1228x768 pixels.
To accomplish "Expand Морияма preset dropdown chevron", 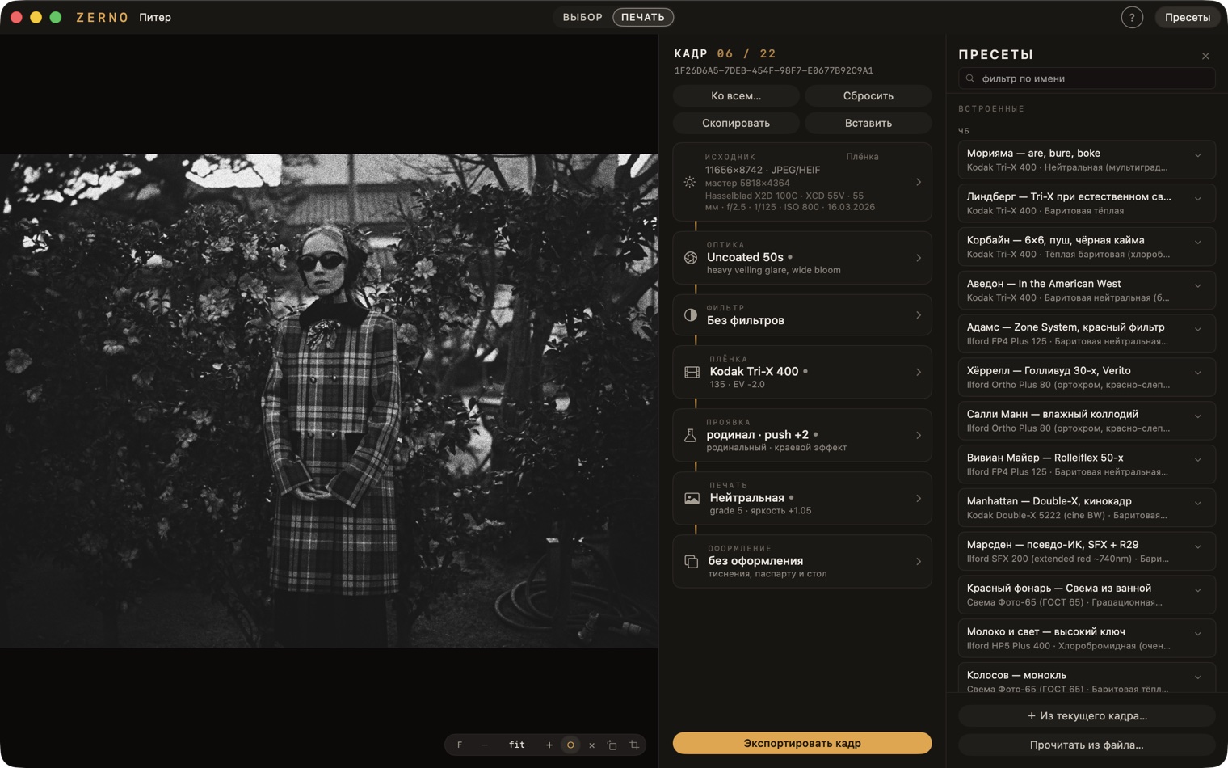I will 1198,155.
